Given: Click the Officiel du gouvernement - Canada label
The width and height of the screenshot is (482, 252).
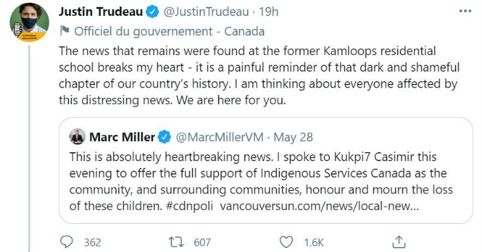Looking at the screenshot, I should 169,32.
